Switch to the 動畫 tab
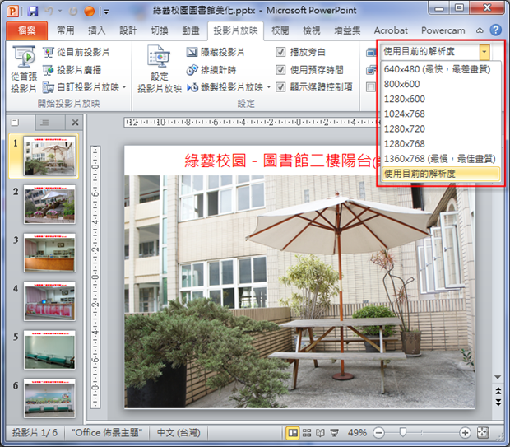 [191, 30]
